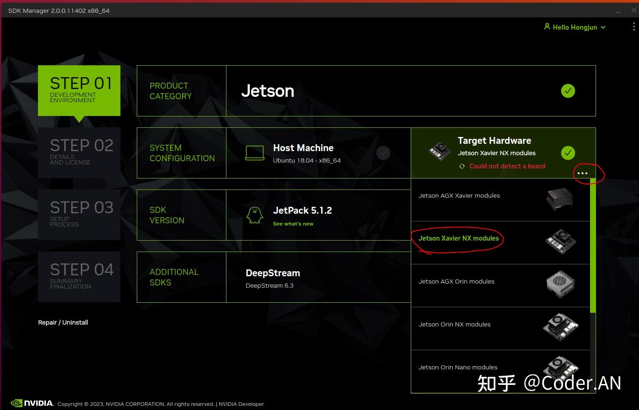Select 'Jetson Orin Nano modules' from the list
639x410 pixels.
pyautogui.click(x=458, y=367)
